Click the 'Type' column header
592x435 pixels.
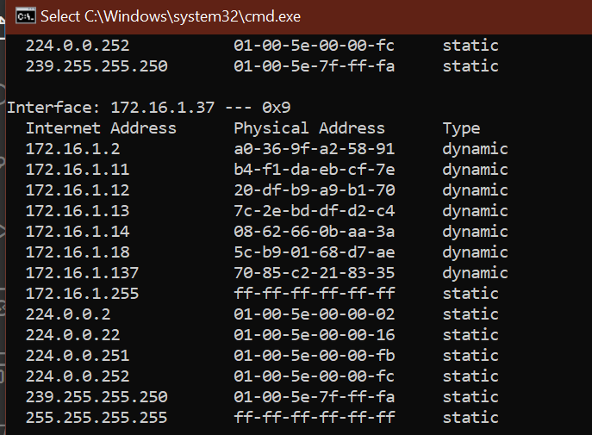(x=461, y=129)
